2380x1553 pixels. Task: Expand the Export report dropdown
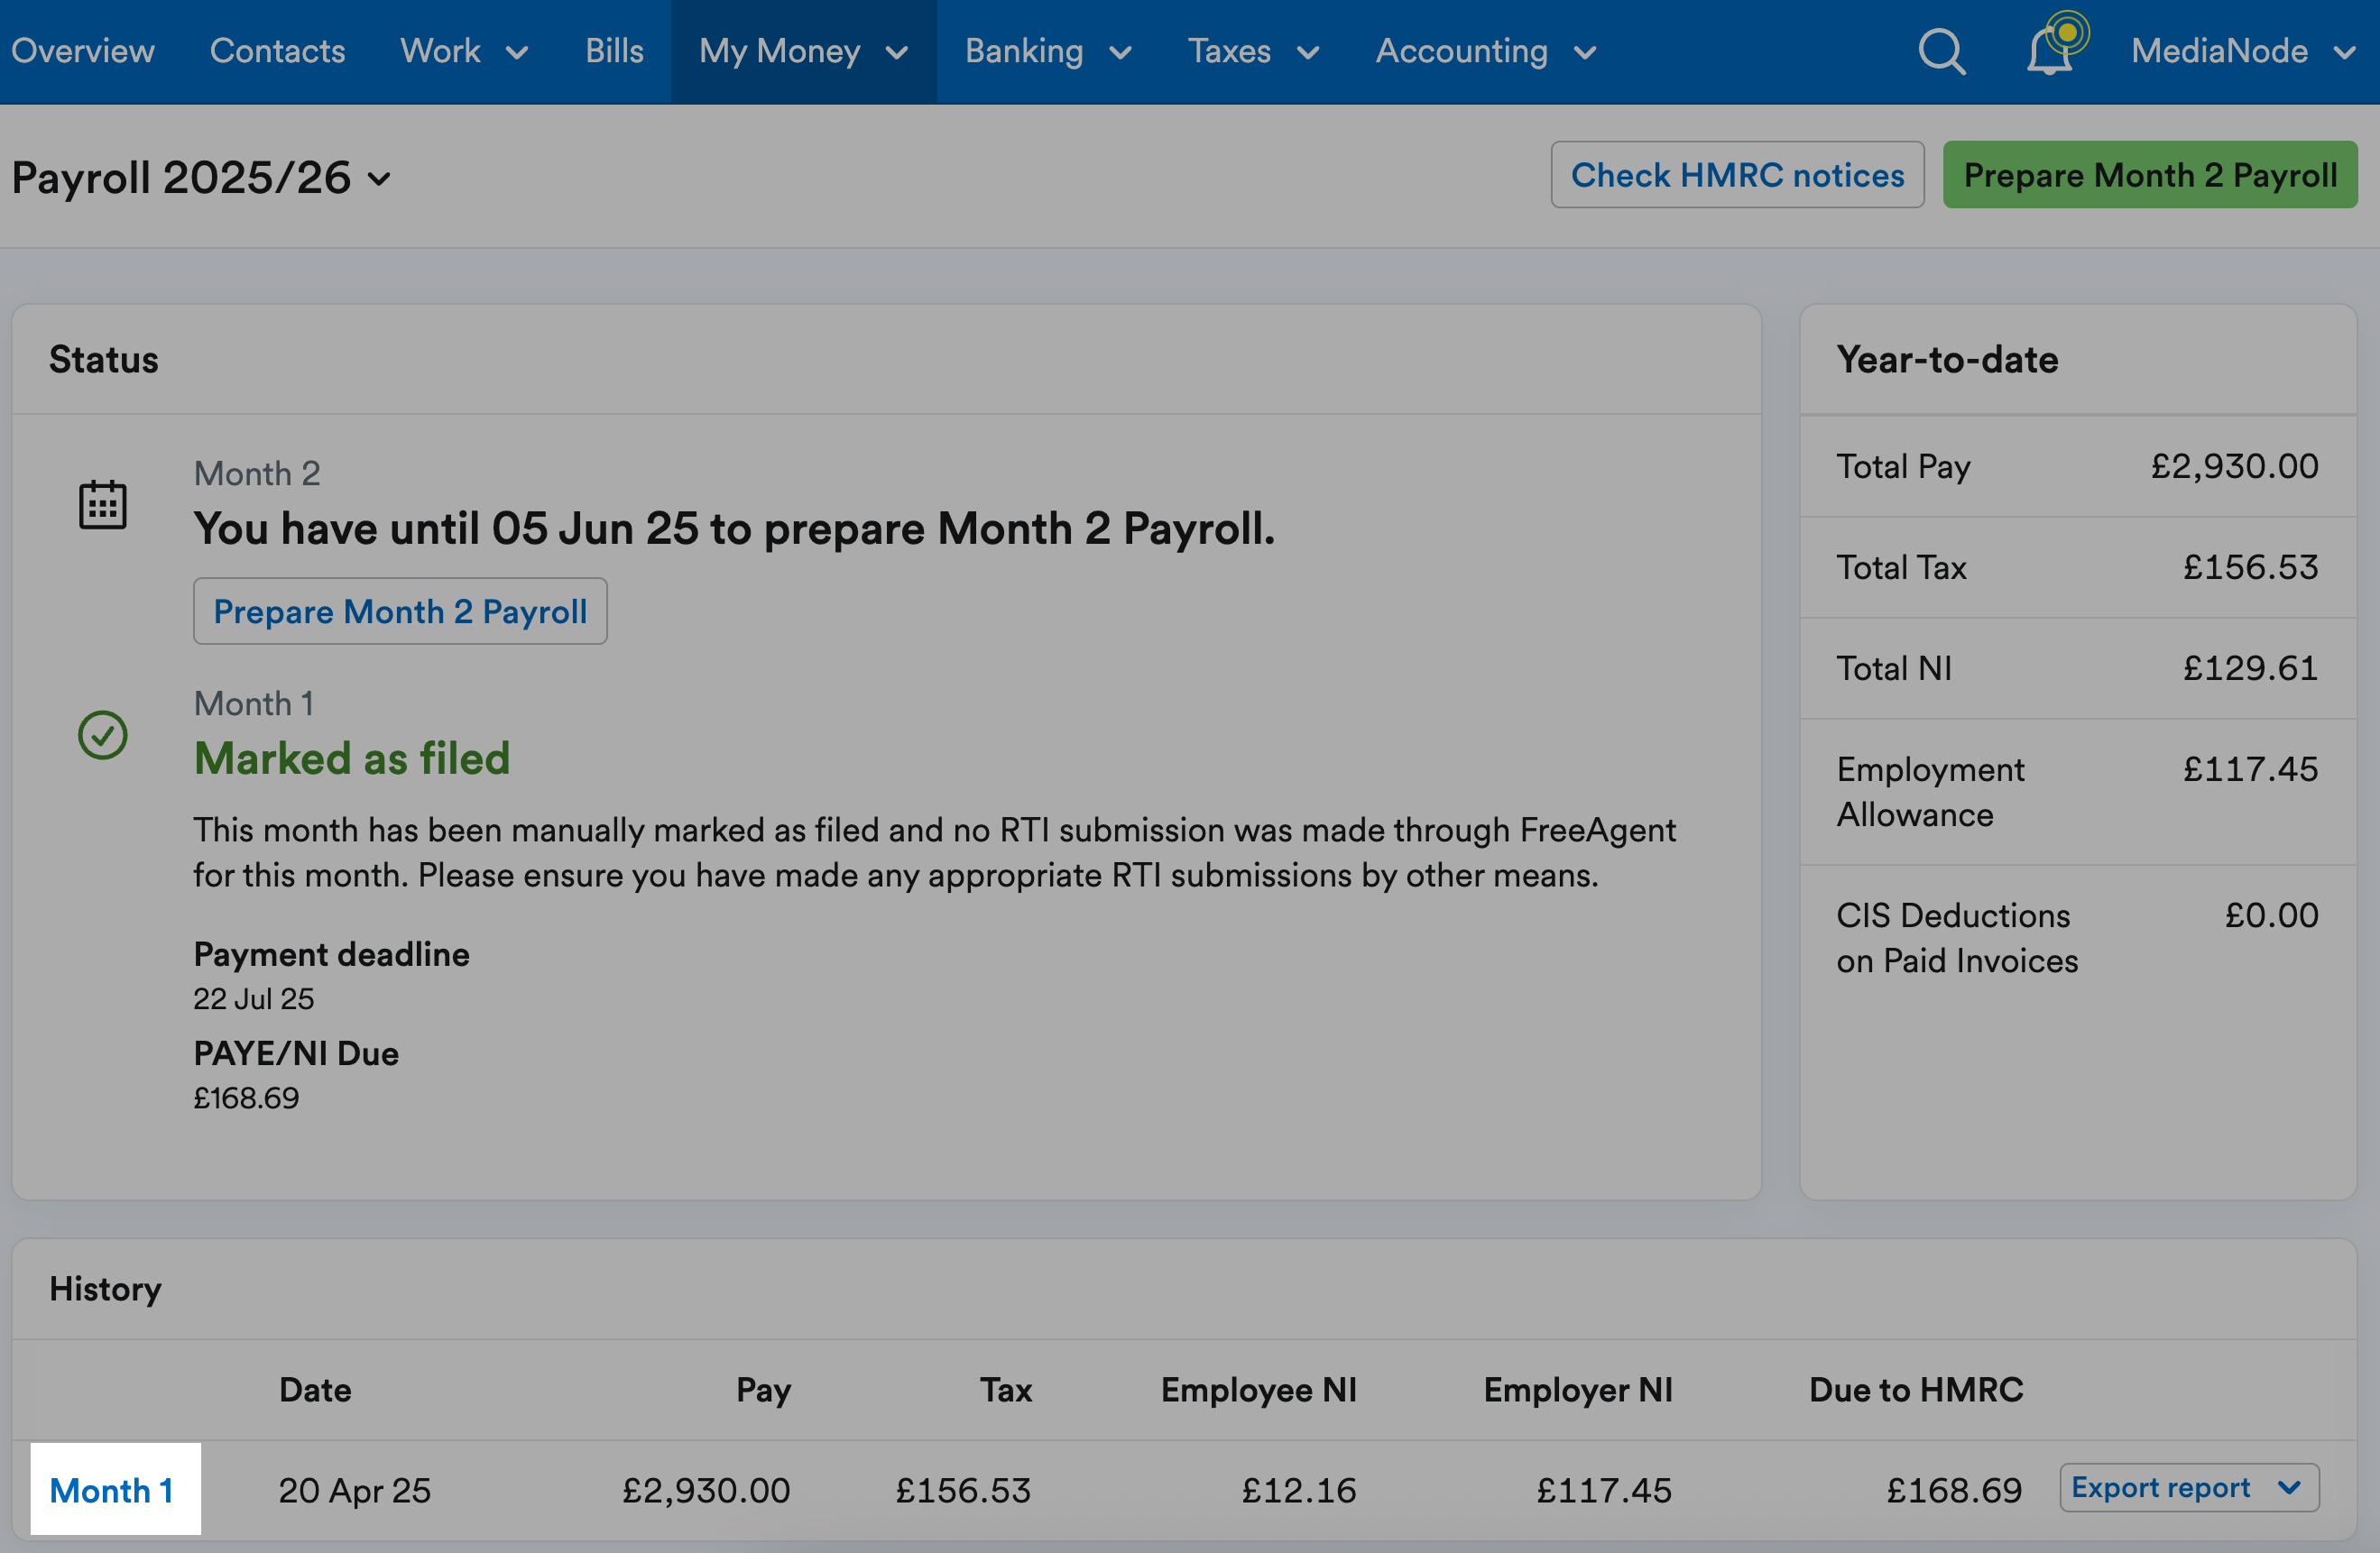click(2188, 1487)
